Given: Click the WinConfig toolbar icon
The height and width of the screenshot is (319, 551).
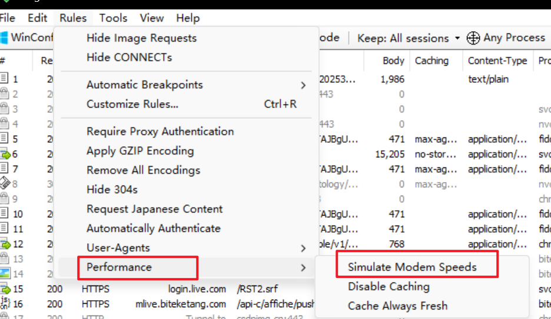Looking at the screenshot, I should 4,38.
